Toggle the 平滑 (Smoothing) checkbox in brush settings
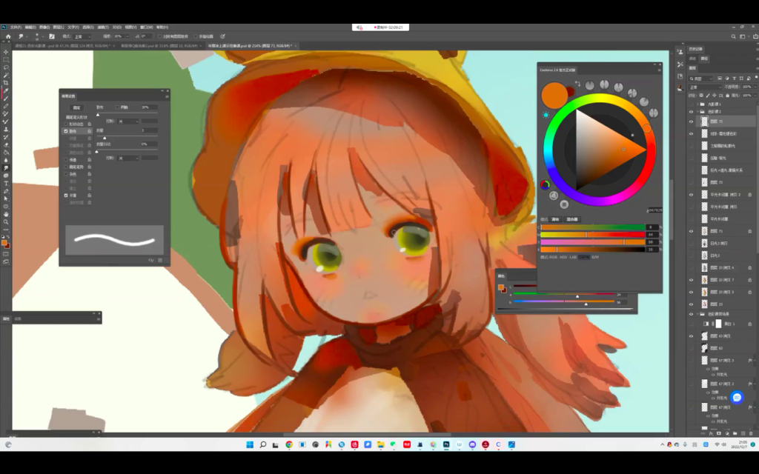This screenshot has height=474, width=759. click(66, 196)
